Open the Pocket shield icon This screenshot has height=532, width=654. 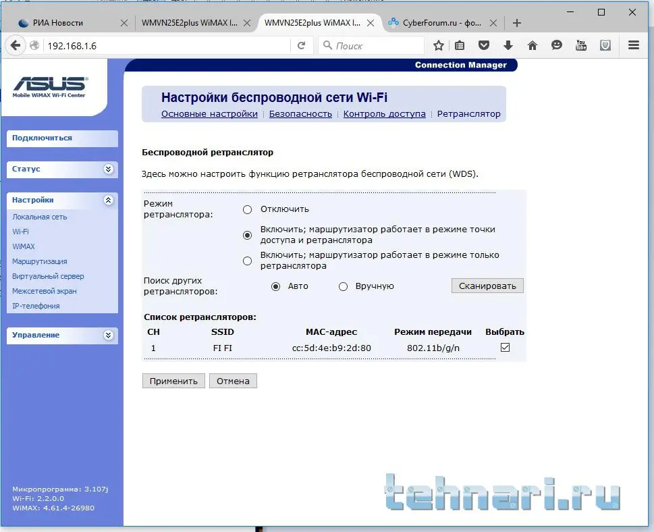click(484, 45)
